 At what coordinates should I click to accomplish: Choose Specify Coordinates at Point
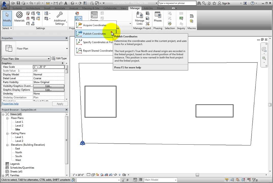pyautogui.click(x=94, y=42)
